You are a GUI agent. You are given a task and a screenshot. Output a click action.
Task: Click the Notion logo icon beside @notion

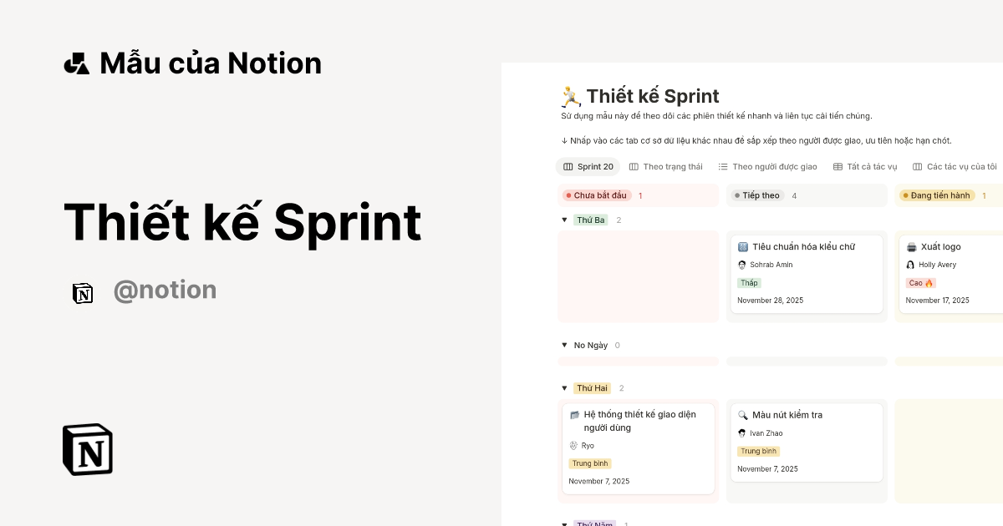point(83,294)
